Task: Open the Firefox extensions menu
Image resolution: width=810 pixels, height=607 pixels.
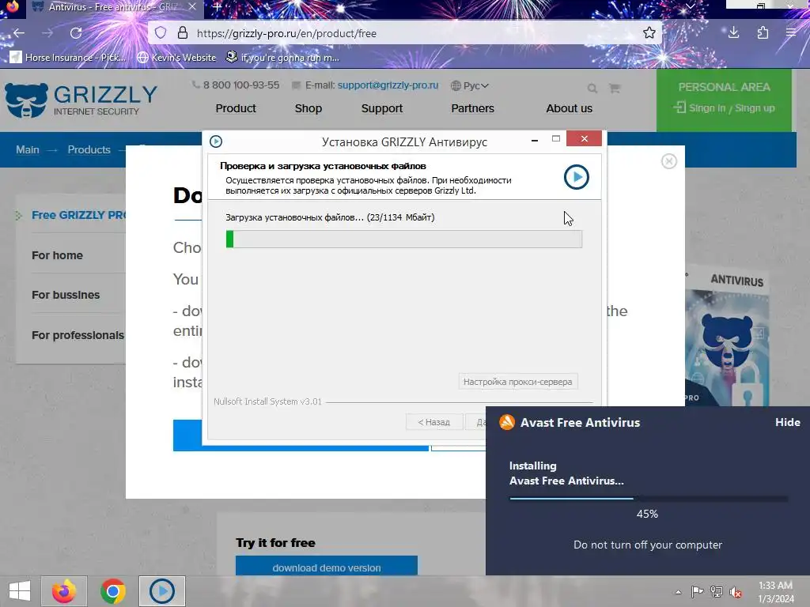Action: pyautogui.click(x=763, y=33)
